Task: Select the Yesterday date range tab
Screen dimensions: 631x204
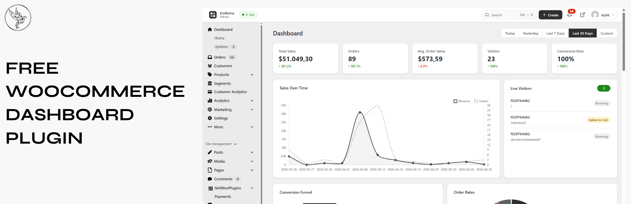Action: 530,33
